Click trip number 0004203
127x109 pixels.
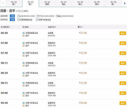52,66
